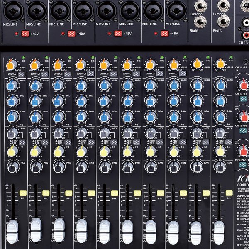Click the leftmost L/mono input jack
249x249 pixels.
201,6
